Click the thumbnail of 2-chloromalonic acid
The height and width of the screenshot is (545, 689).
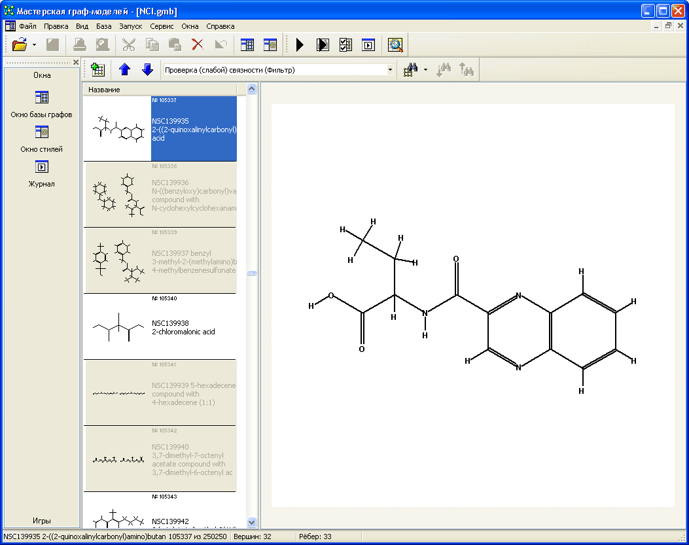[118, 327]
